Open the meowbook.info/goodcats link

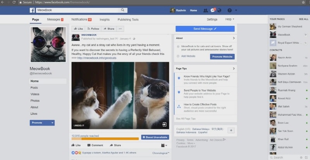click(x=96, y=58)
